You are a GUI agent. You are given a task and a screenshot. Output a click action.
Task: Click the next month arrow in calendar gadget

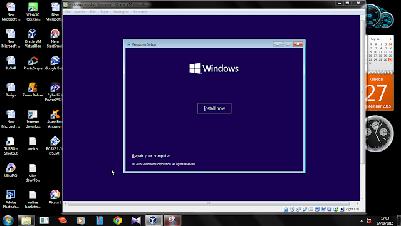pos(390,39)
